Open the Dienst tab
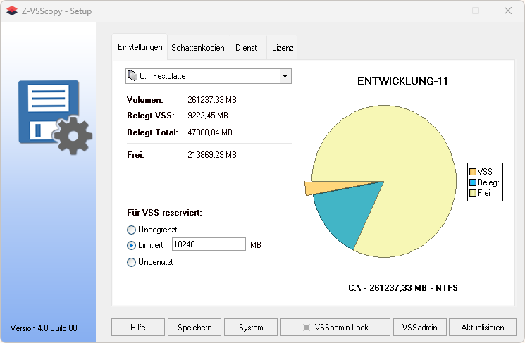Screen dimensions: 525x343 tap(246, 48)
